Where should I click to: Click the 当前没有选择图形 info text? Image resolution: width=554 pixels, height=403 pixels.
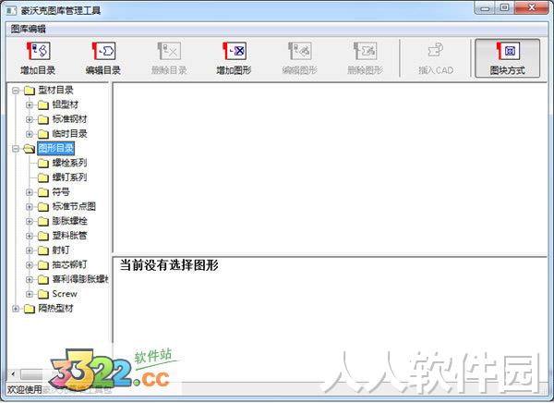[x=169, y=265]
